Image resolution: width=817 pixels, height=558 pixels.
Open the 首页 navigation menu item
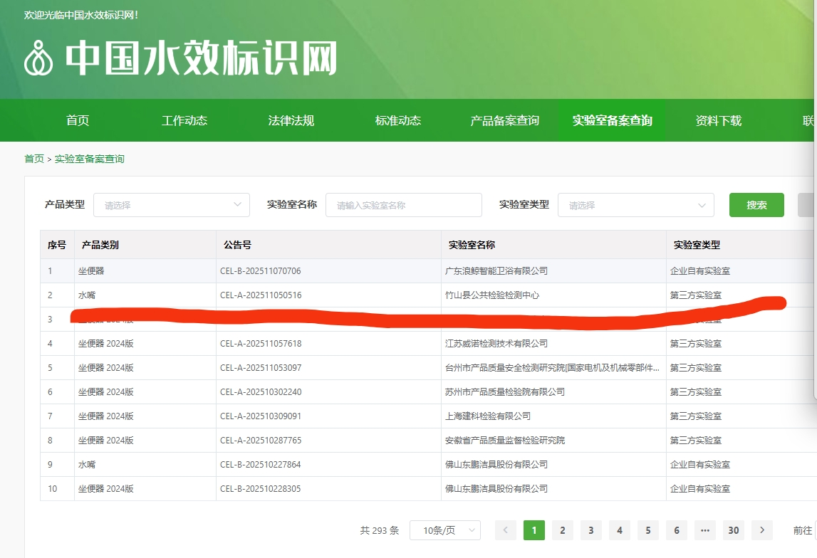tap(78, 120)
